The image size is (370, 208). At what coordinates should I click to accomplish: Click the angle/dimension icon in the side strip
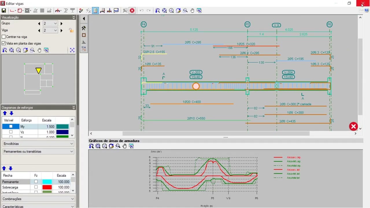point(84,42)
